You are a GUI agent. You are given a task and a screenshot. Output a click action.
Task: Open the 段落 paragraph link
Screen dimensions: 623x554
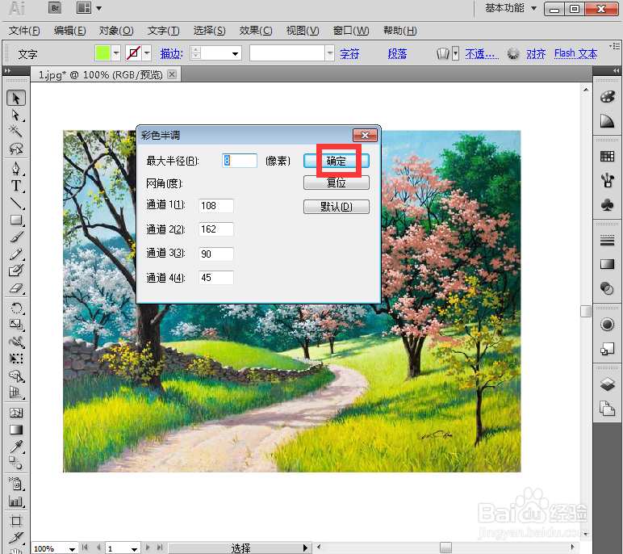(x=397, y=53)
